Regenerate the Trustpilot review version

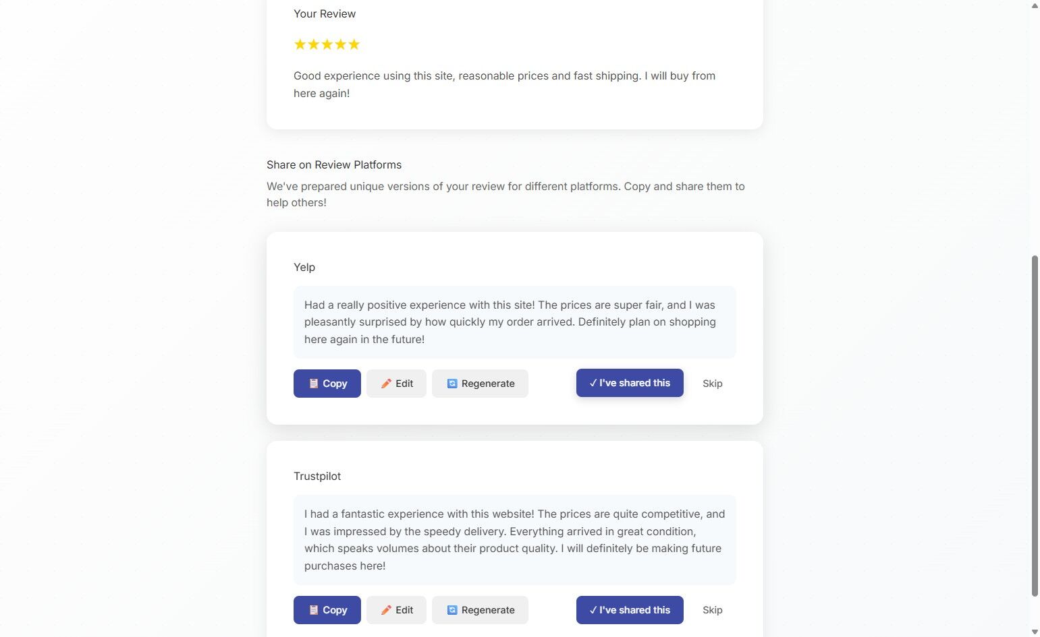coord(480,610)
